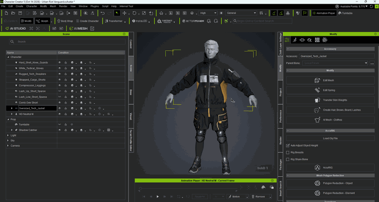Open the Render menu
The height and width of the screenshot is (202, 379).
click(x=63, y=6)
